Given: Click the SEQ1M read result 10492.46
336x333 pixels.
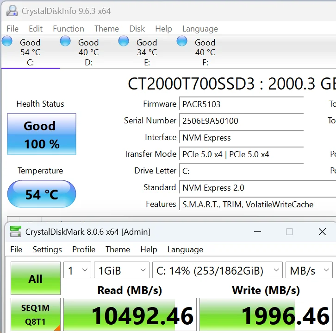Looking at the screenshot, I should tap(130, 314).
